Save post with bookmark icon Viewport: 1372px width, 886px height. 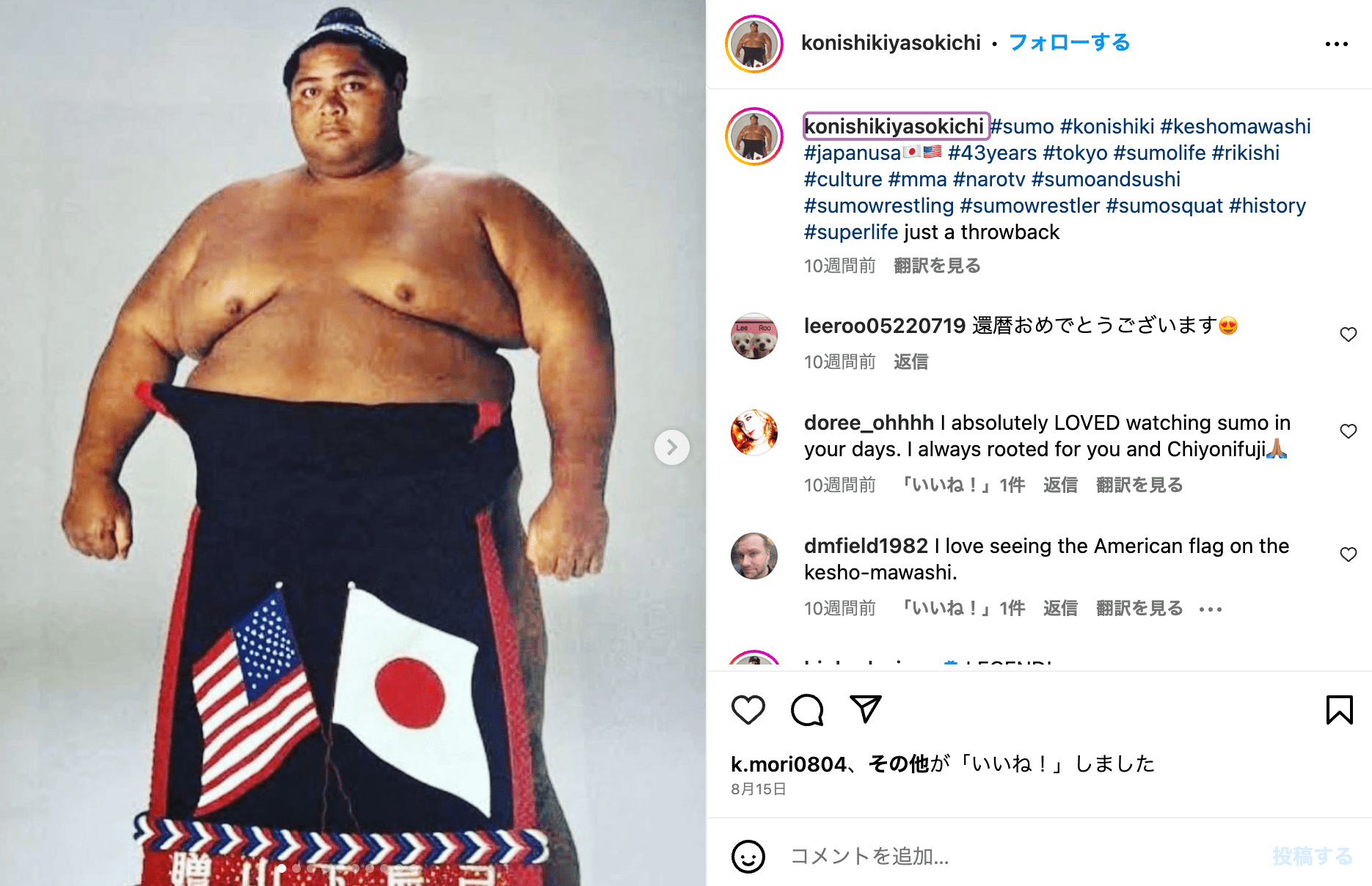1340,710
